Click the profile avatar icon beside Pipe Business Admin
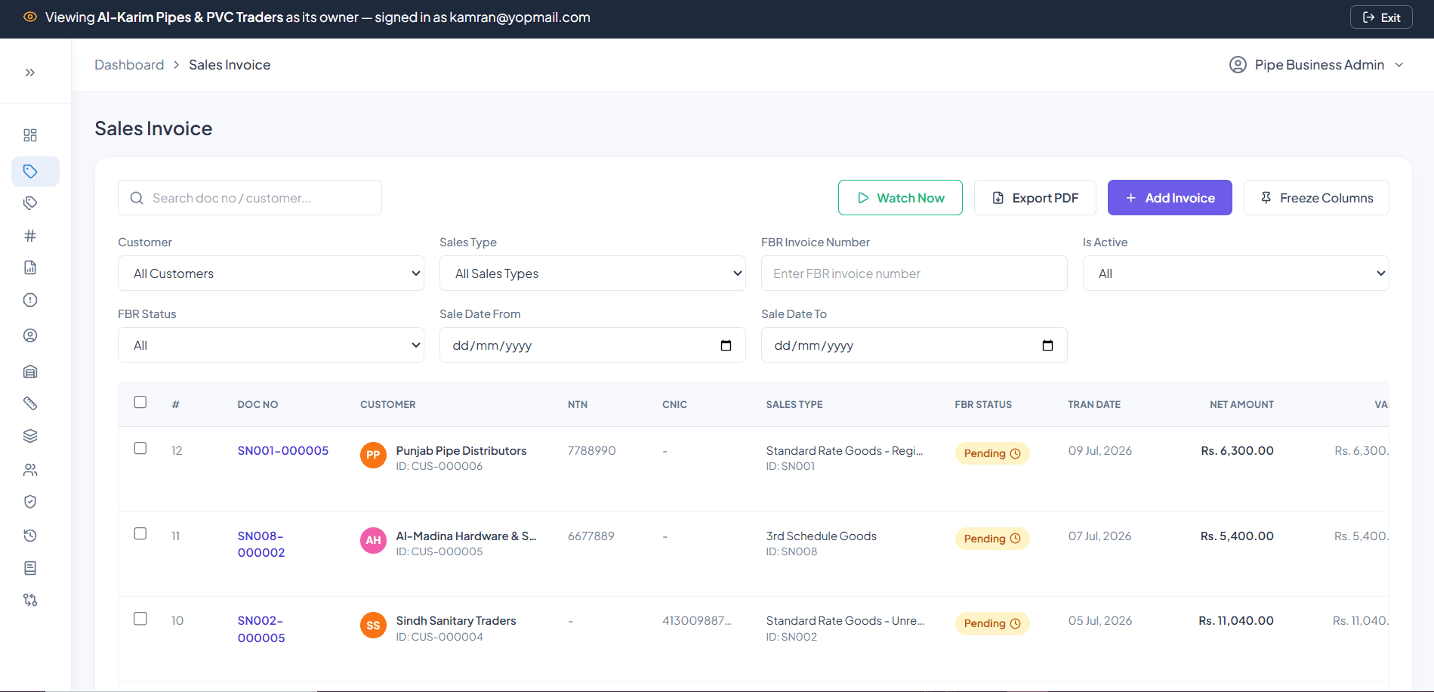The width and height of the screenshot is (1434, 692). tap(1238, 65)
